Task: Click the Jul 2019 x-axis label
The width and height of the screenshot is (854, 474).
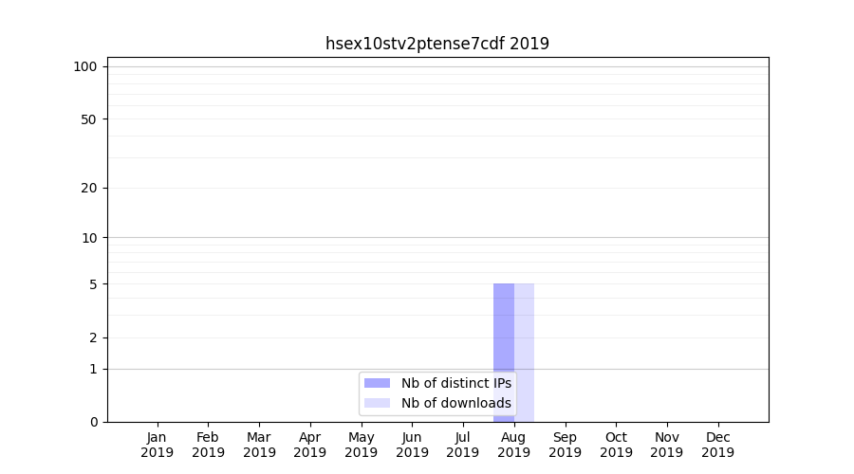Action: coord(463,445)
